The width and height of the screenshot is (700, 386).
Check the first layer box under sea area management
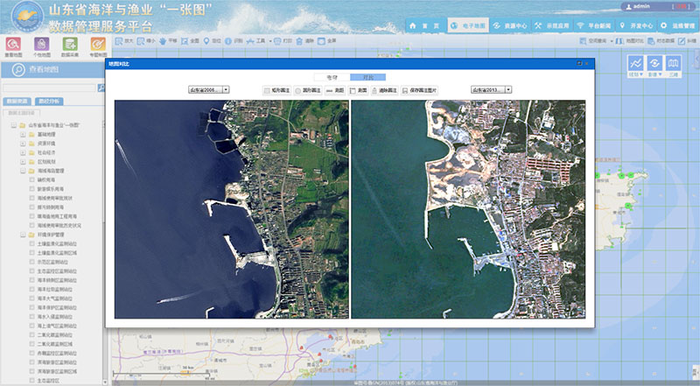coord(31,179)
